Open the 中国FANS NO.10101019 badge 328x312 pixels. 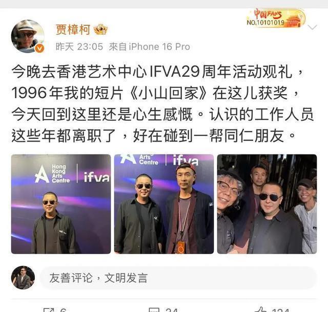(276, 18)
